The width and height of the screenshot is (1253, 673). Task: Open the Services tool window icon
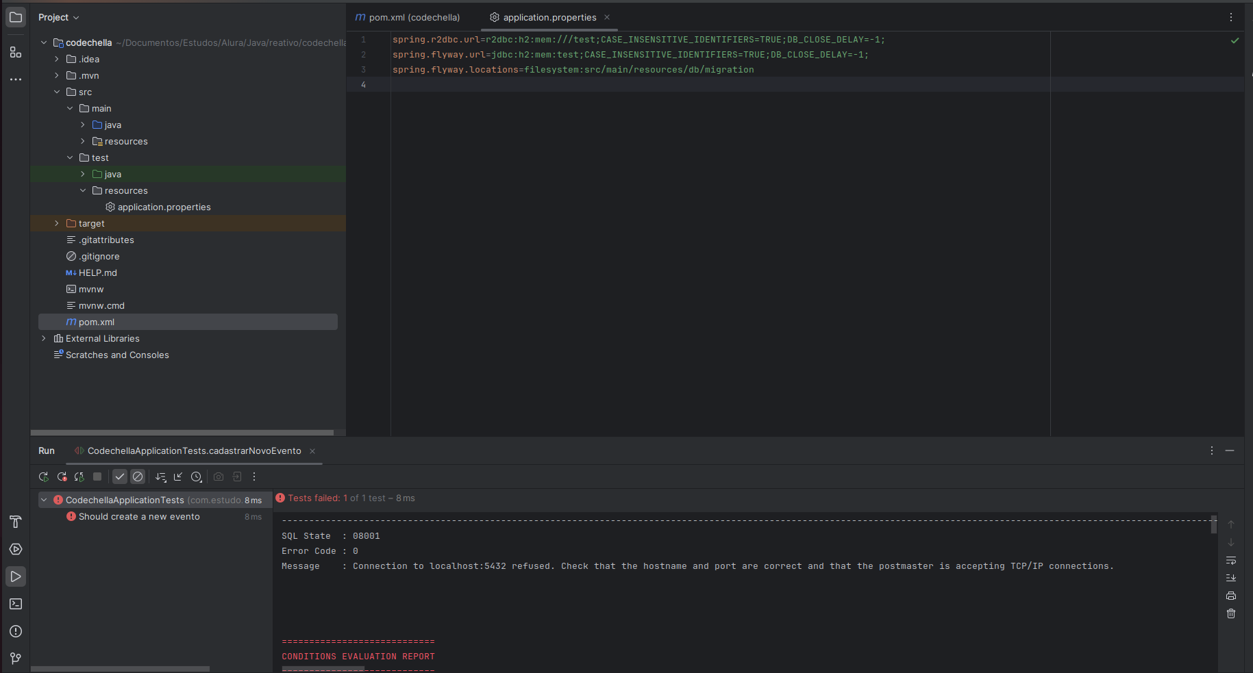click(16, 549)
